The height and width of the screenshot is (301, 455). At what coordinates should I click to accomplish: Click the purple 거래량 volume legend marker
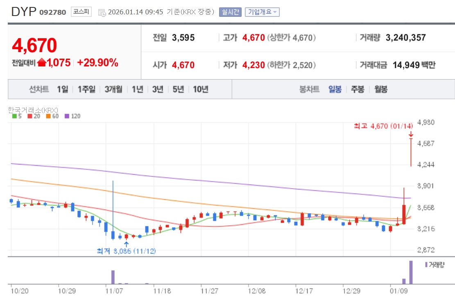(x=426, y=265)
